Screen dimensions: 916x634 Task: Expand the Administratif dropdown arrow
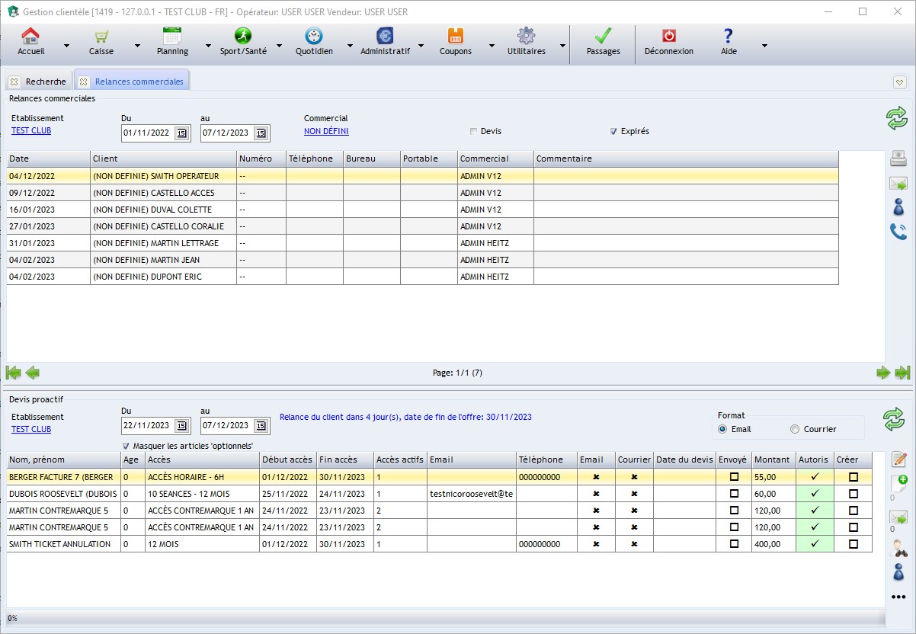pos(421,46)
